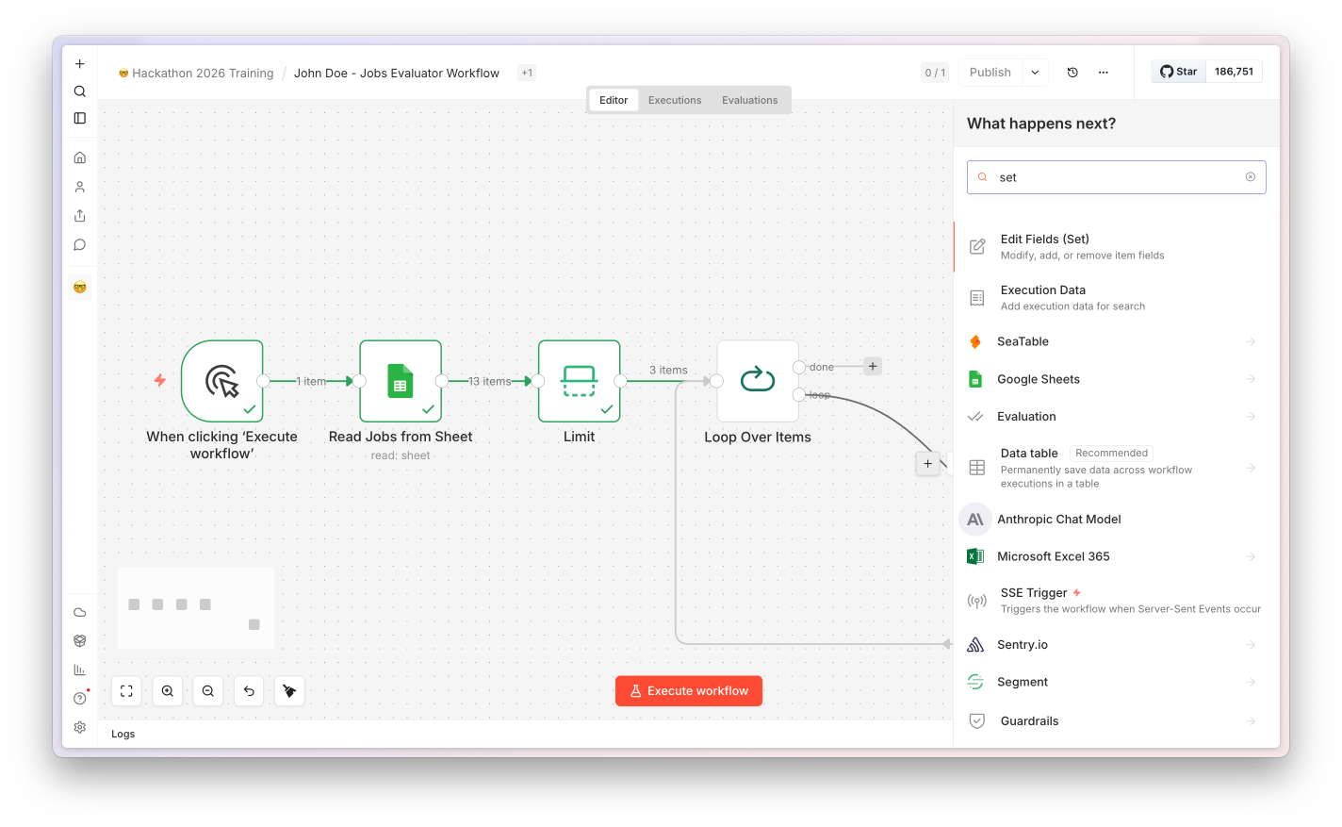Image resolution: width=1342 pixels, height=827 pixels.
Task: Fit workflow to view icon
Action: [126, 691]
